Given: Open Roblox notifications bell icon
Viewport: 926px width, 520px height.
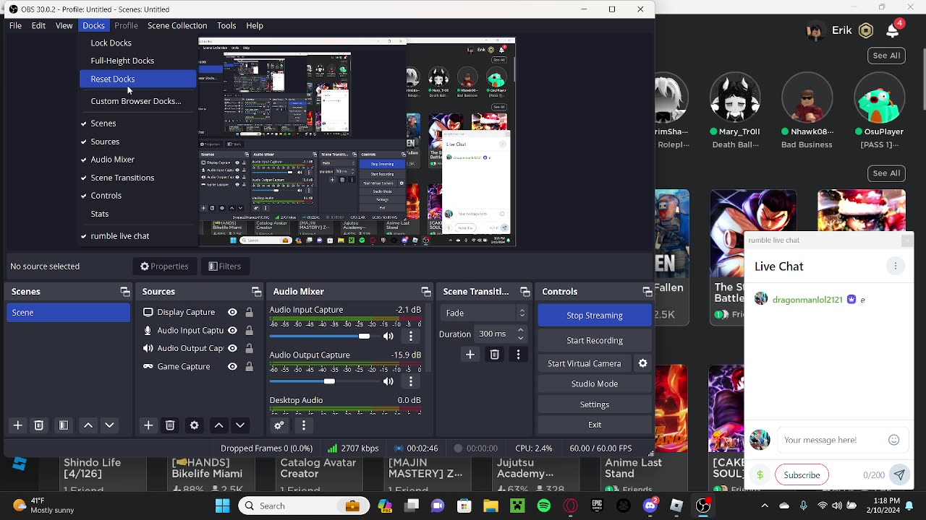Looking at the screenshot, I should click(892, 30).
